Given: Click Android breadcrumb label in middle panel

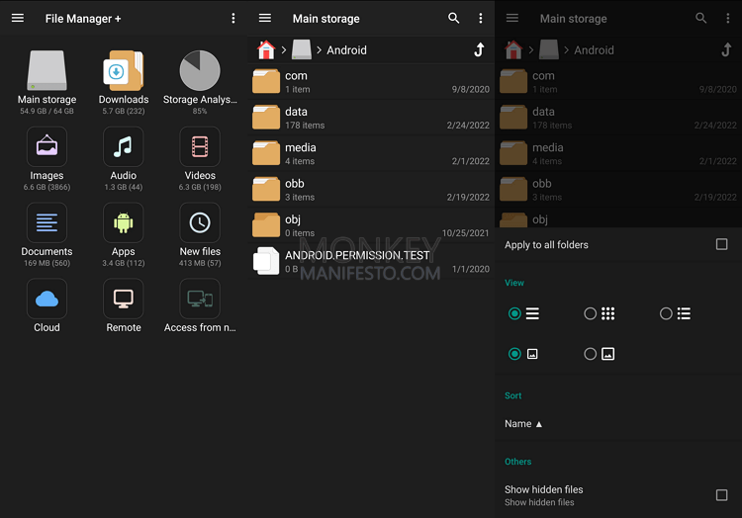Looking at the screenshot, I should (346, 50).
